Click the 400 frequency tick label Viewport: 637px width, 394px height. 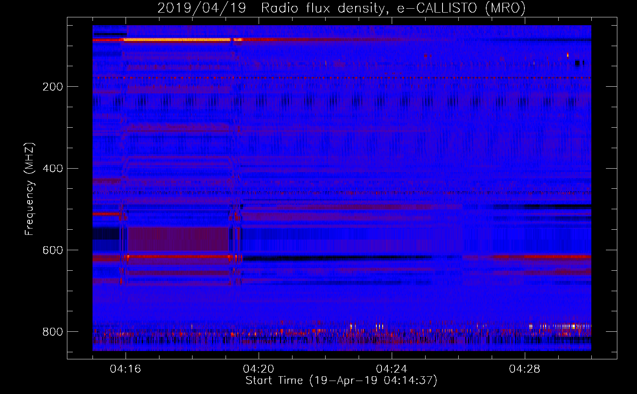pos(53,169)
